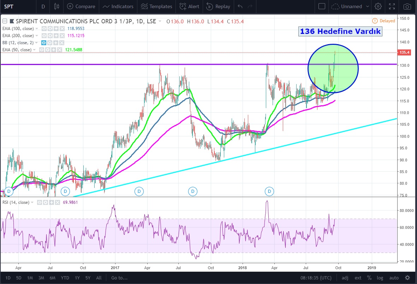Expand the EMA (200, close) dropdown arrow

(x=37, y=36)
